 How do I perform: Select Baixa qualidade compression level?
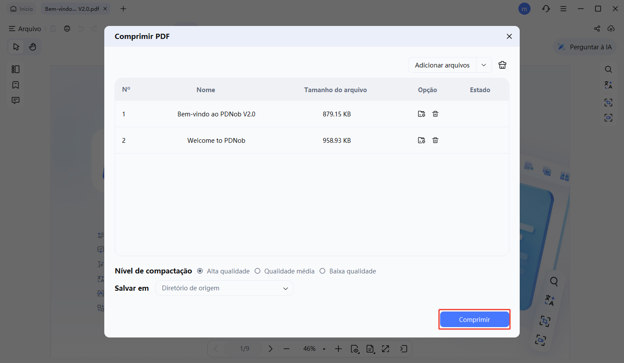[322, 271]
